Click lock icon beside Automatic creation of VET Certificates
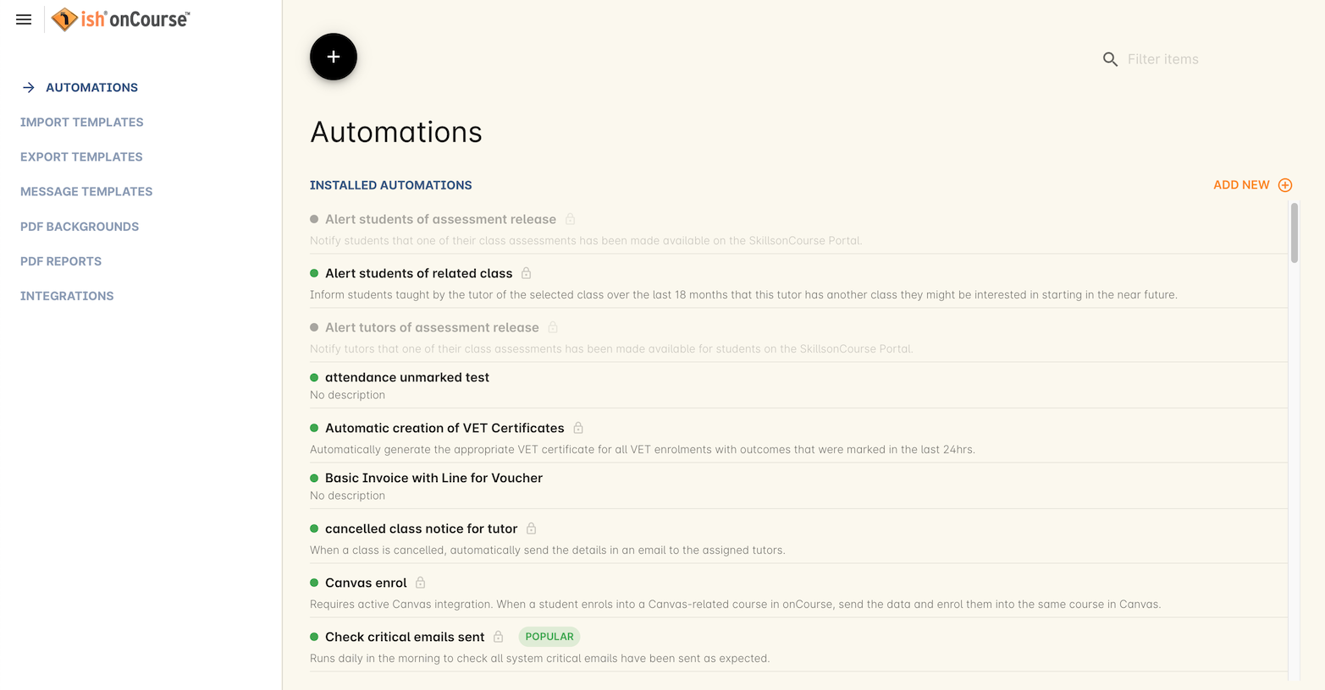 click(578, 428)
